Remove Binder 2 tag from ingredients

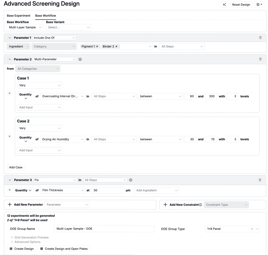(116, 46)
